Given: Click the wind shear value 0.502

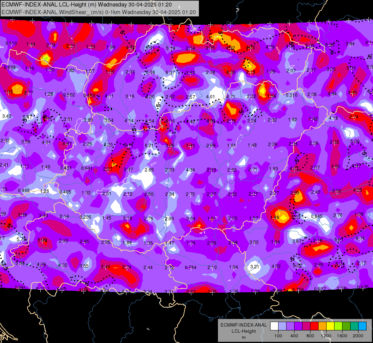Looking at the screenshot, I should point(69,95).
